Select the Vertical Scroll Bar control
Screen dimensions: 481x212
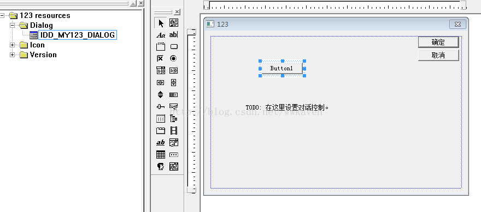click(174, 83)
